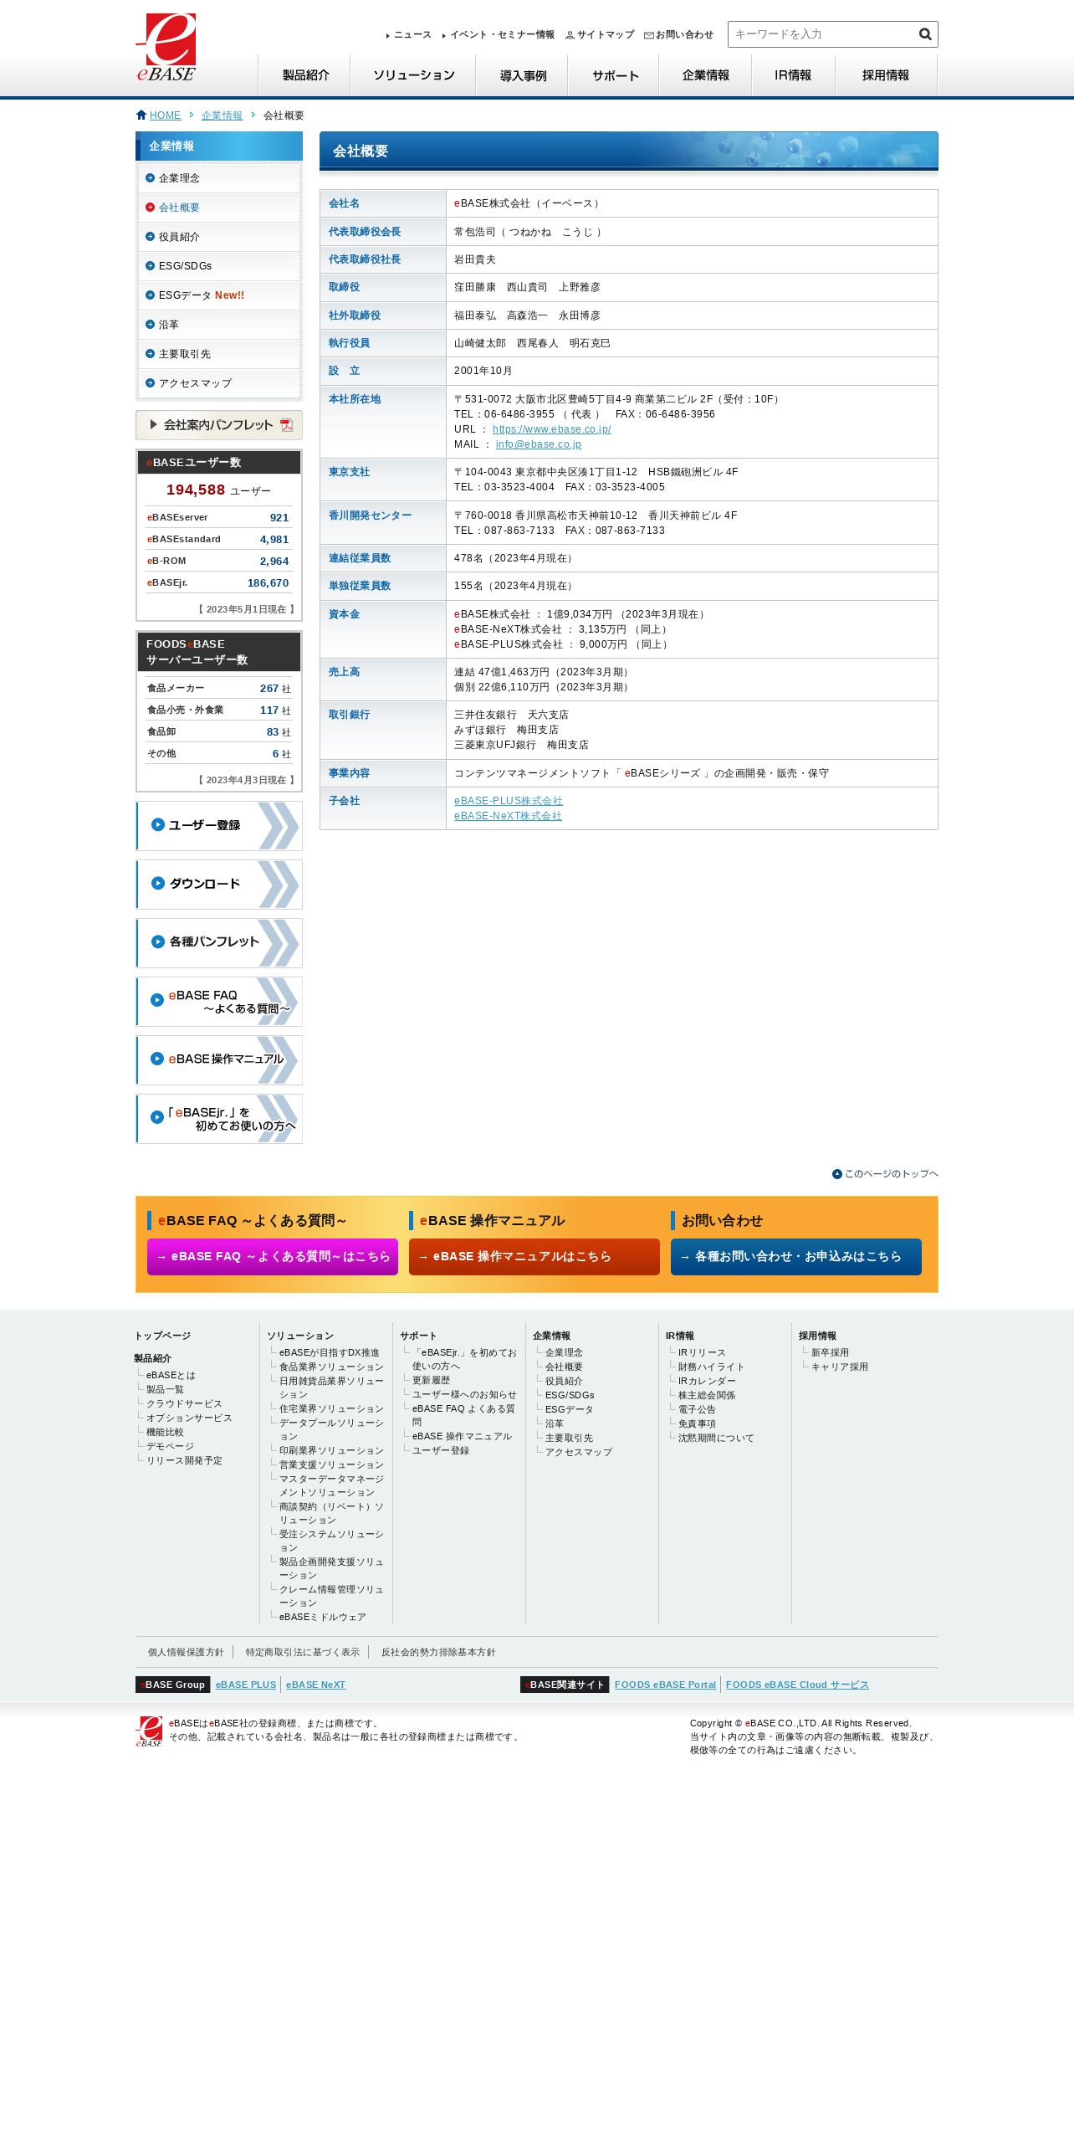1074x2149 pixels.
Task: Open FOODS eBASE Cloud サービス link
Action: pos(797,1685)
